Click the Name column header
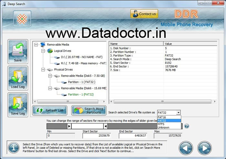The image size is (226, 159). (x=136, y=44)
